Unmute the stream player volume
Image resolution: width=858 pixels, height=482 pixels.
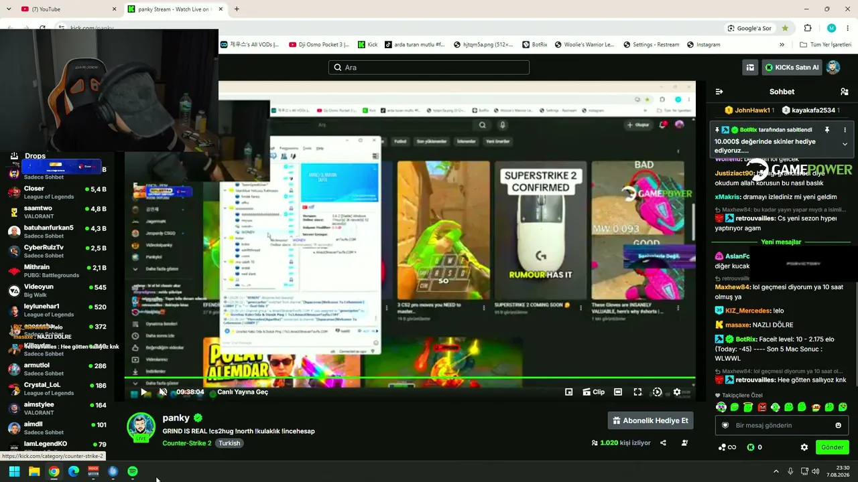pyautogui.click(x=163, y=392)
